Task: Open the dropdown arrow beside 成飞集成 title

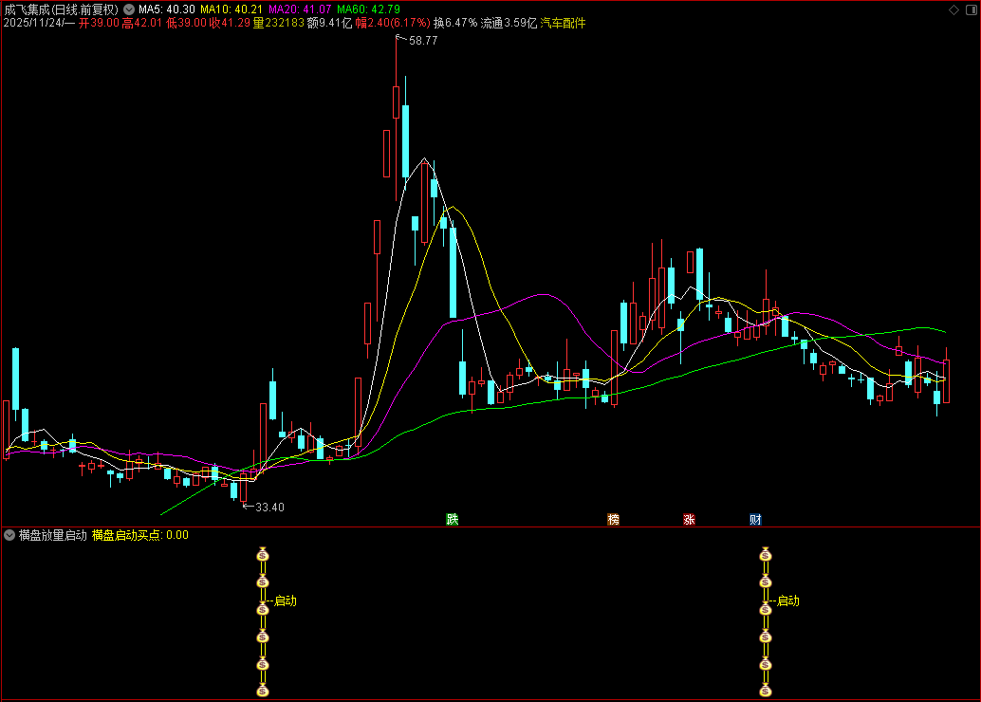Action: click(129, 9)
